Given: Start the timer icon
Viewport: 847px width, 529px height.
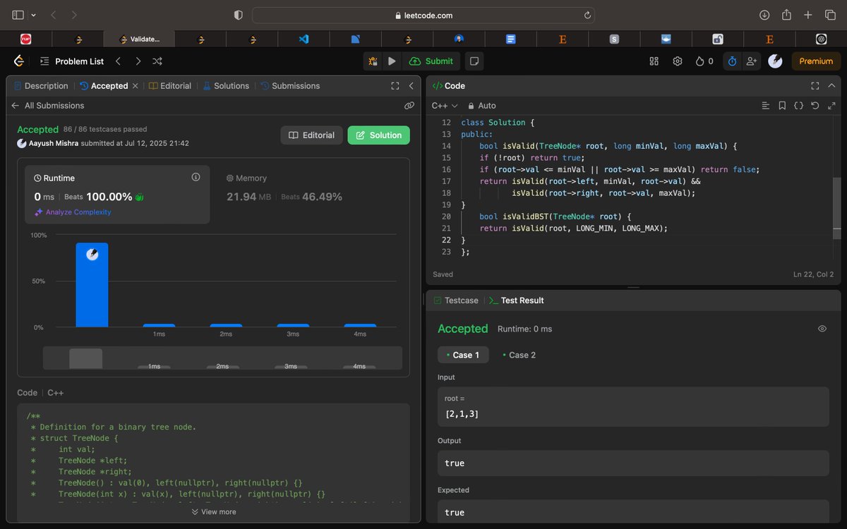Looking at the screenshot, I should click(x=732, y=61).
